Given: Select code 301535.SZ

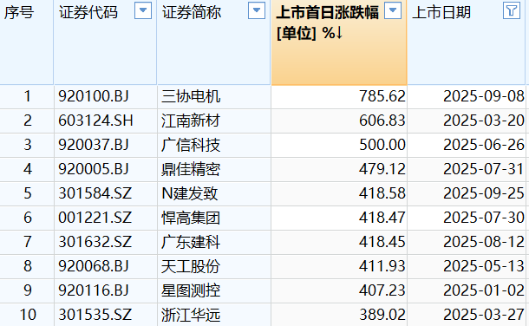Looking at the screenshot, I should (x=95, y=315).
